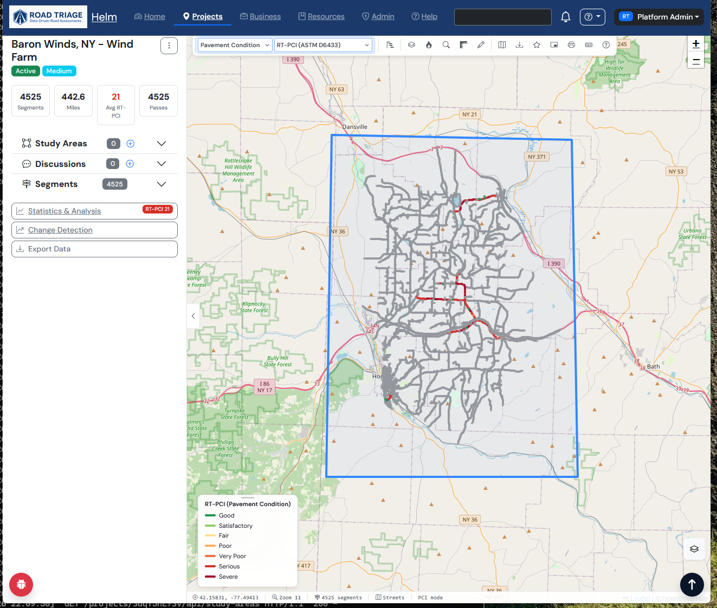Click the download icon in the map toolbar

pyautogui.click(x=519, y=45)
